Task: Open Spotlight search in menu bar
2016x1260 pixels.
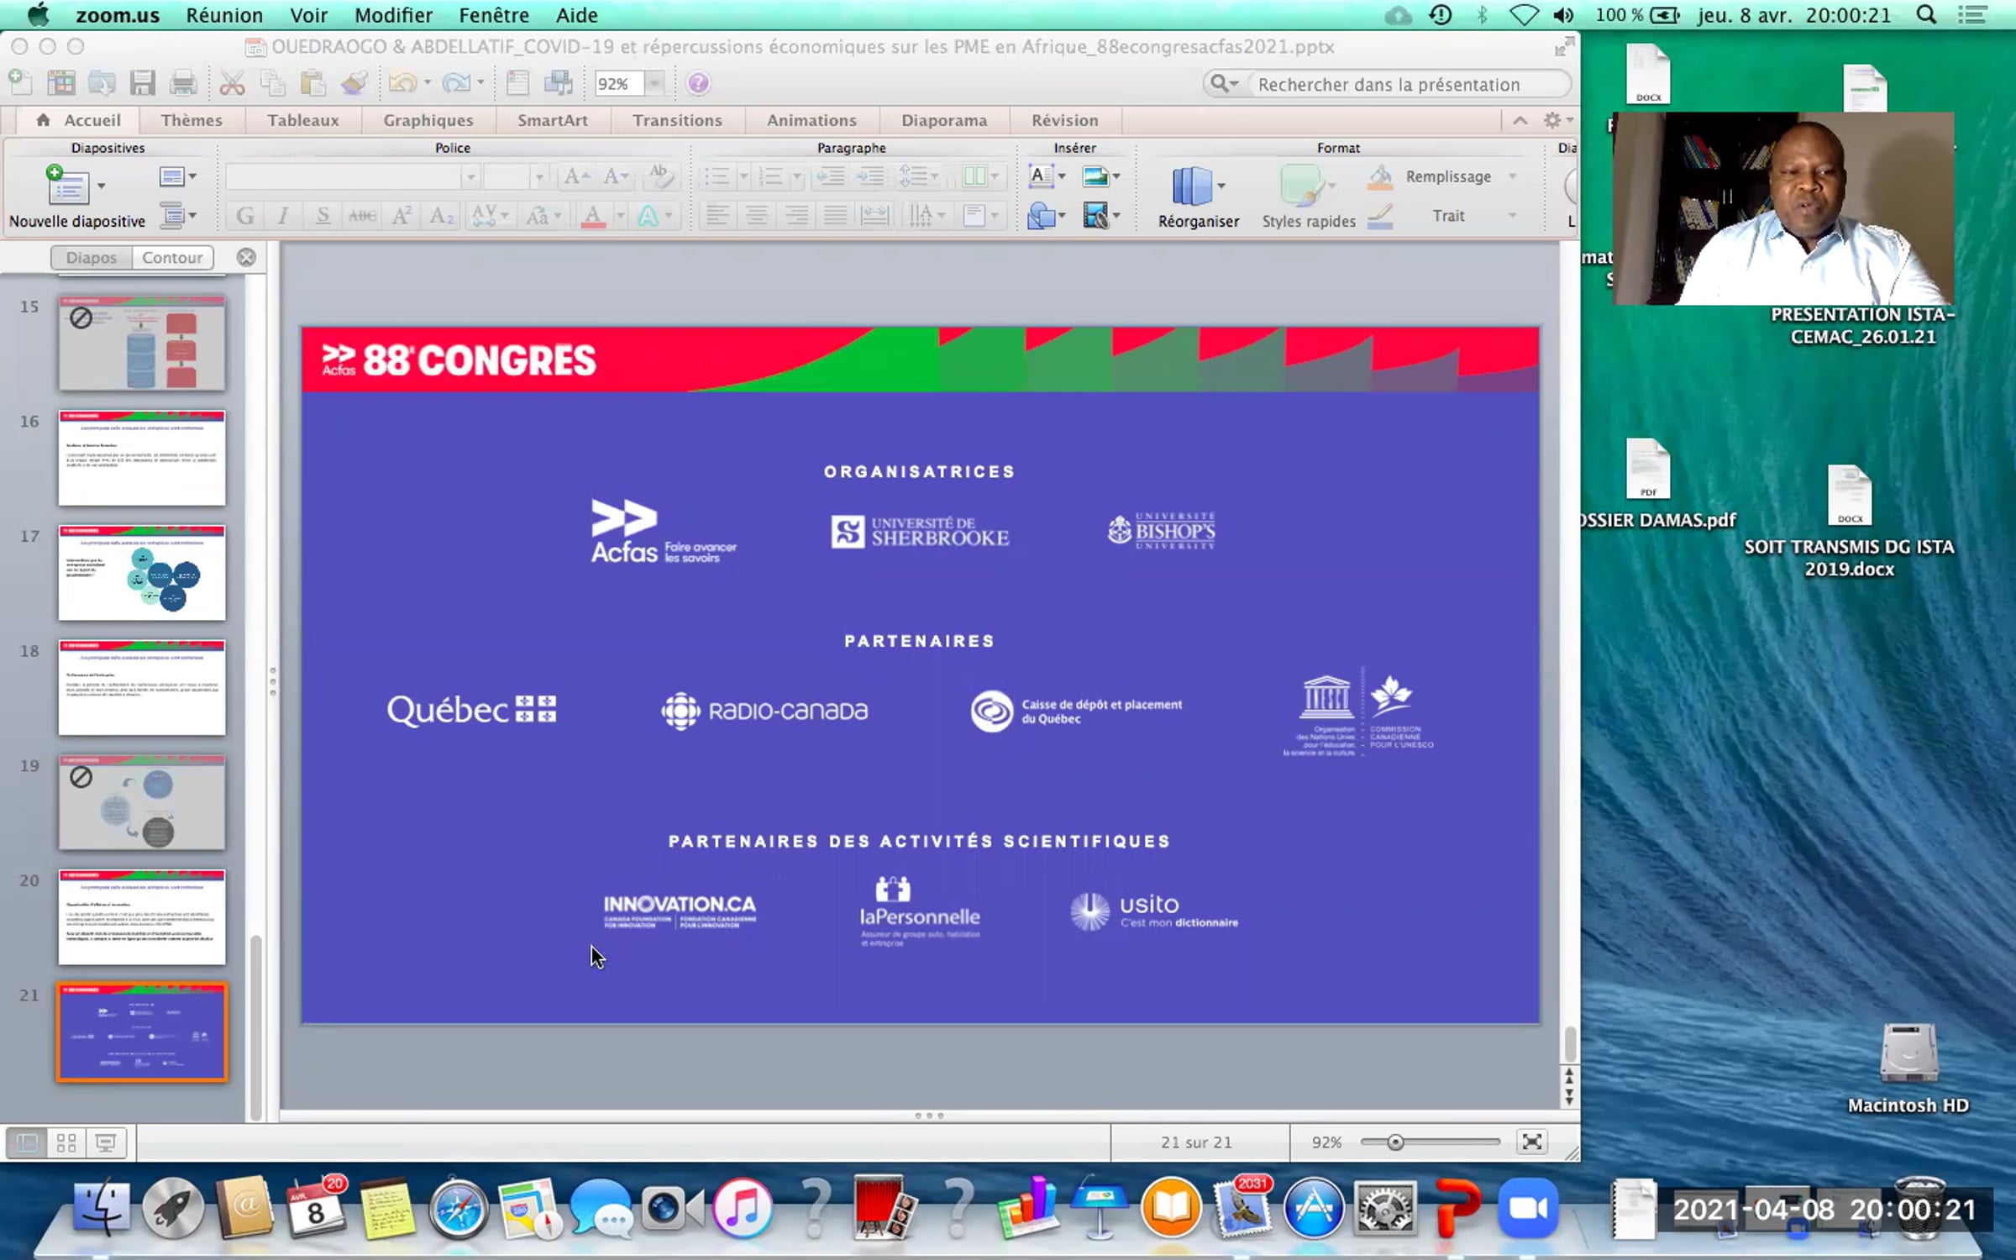Action: 1927,15
